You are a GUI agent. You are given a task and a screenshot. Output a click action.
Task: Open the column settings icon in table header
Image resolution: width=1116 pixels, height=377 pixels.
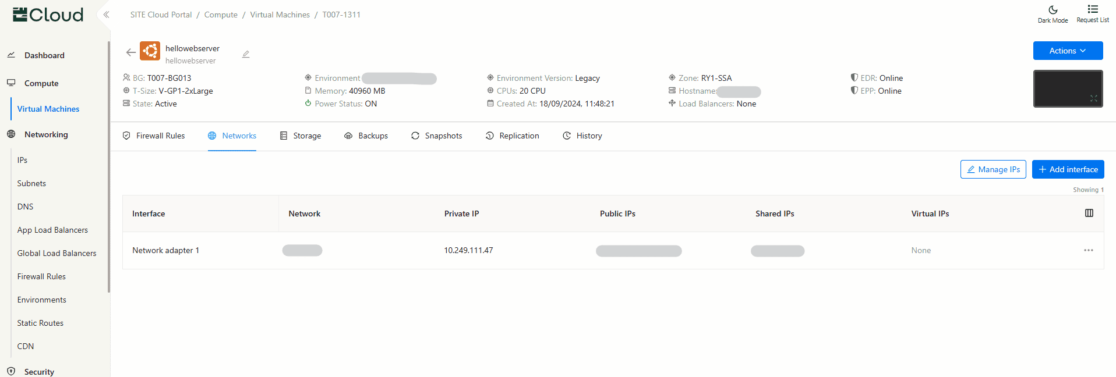(1089, 214)
